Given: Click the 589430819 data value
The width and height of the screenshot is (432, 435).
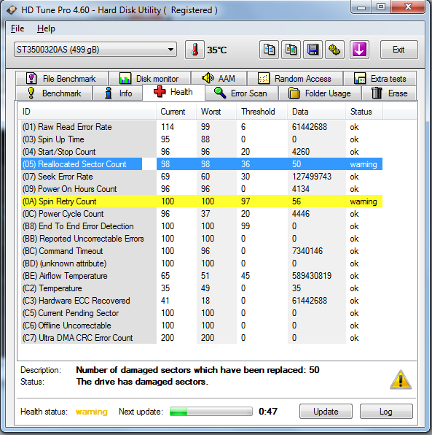Looking at the screenshot, I should coord(312,276).
